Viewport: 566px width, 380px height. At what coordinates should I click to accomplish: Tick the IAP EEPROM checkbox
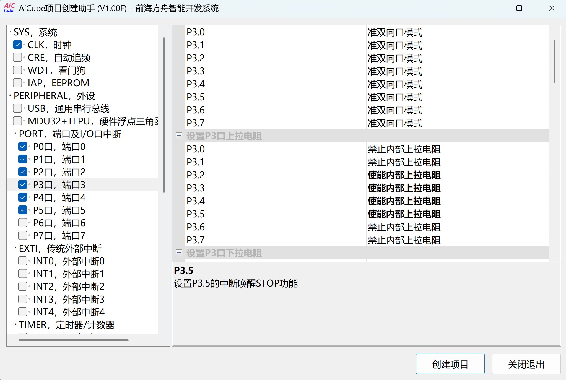click(x=17, y=83)
